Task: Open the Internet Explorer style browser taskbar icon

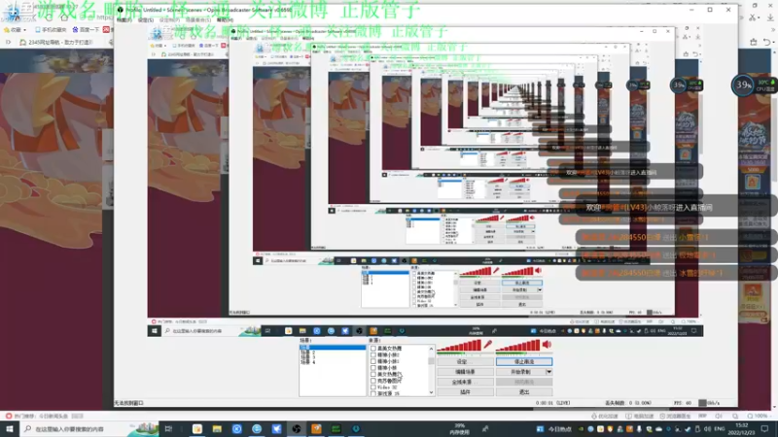Action: (257, 428)
